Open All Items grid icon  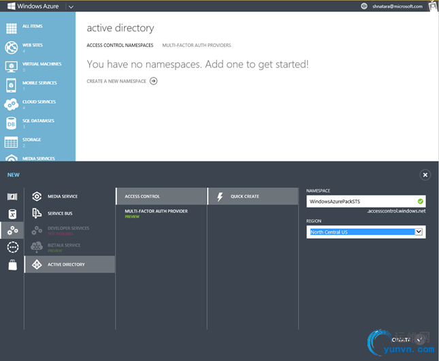pos(11,29)
